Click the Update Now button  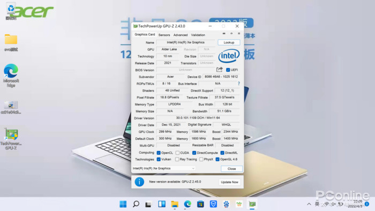click(x=229, y=182)
